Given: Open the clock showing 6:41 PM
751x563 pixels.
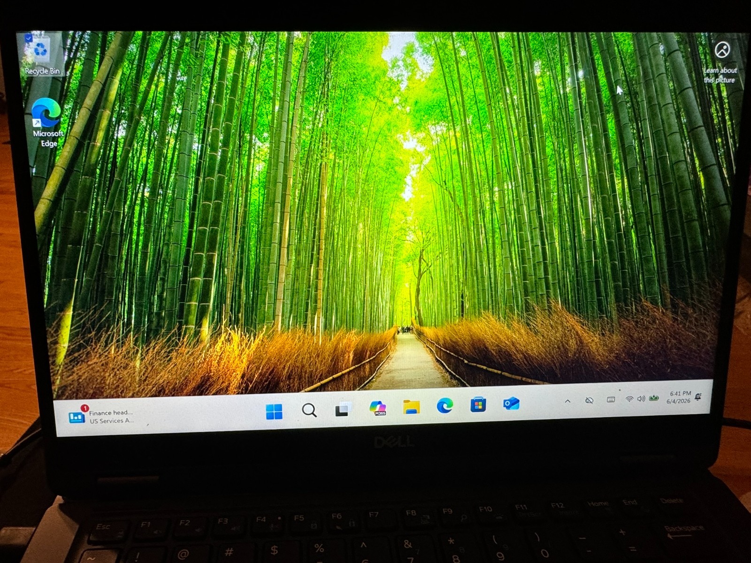Looking at the screenshot, I should pos(679,397).
